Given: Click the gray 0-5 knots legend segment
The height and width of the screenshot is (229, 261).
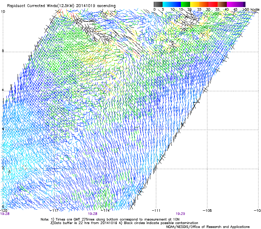Looking at the screenshot, I should tap(158, 4).
